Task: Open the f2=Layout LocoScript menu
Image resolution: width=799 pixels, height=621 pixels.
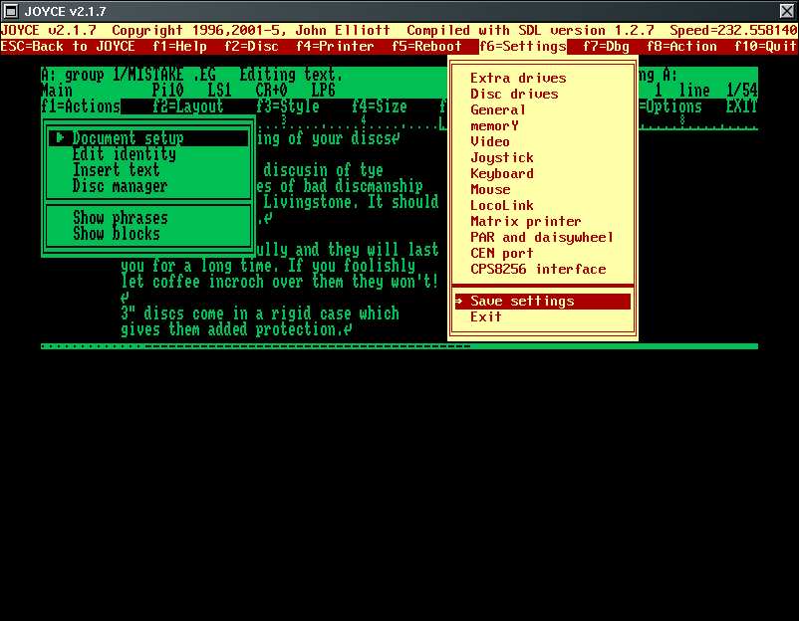Action: (188, 107)
